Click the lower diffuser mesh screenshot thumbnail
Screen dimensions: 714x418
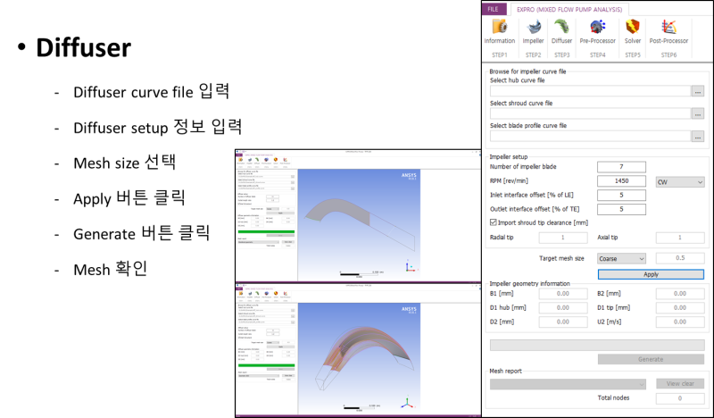pos(358,349)
